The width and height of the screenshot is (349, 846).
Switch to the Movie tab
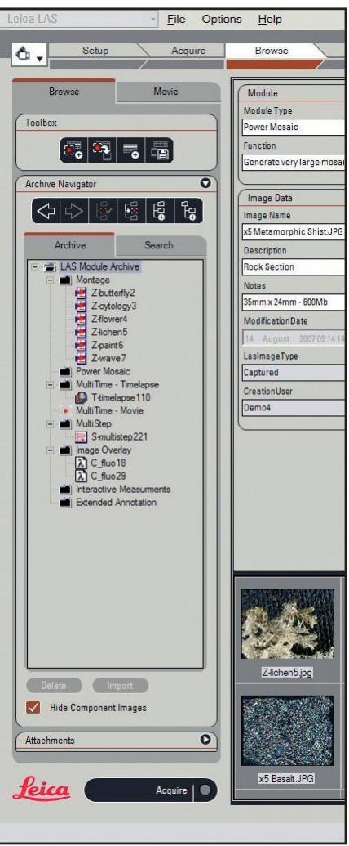[x=166, y=92]
